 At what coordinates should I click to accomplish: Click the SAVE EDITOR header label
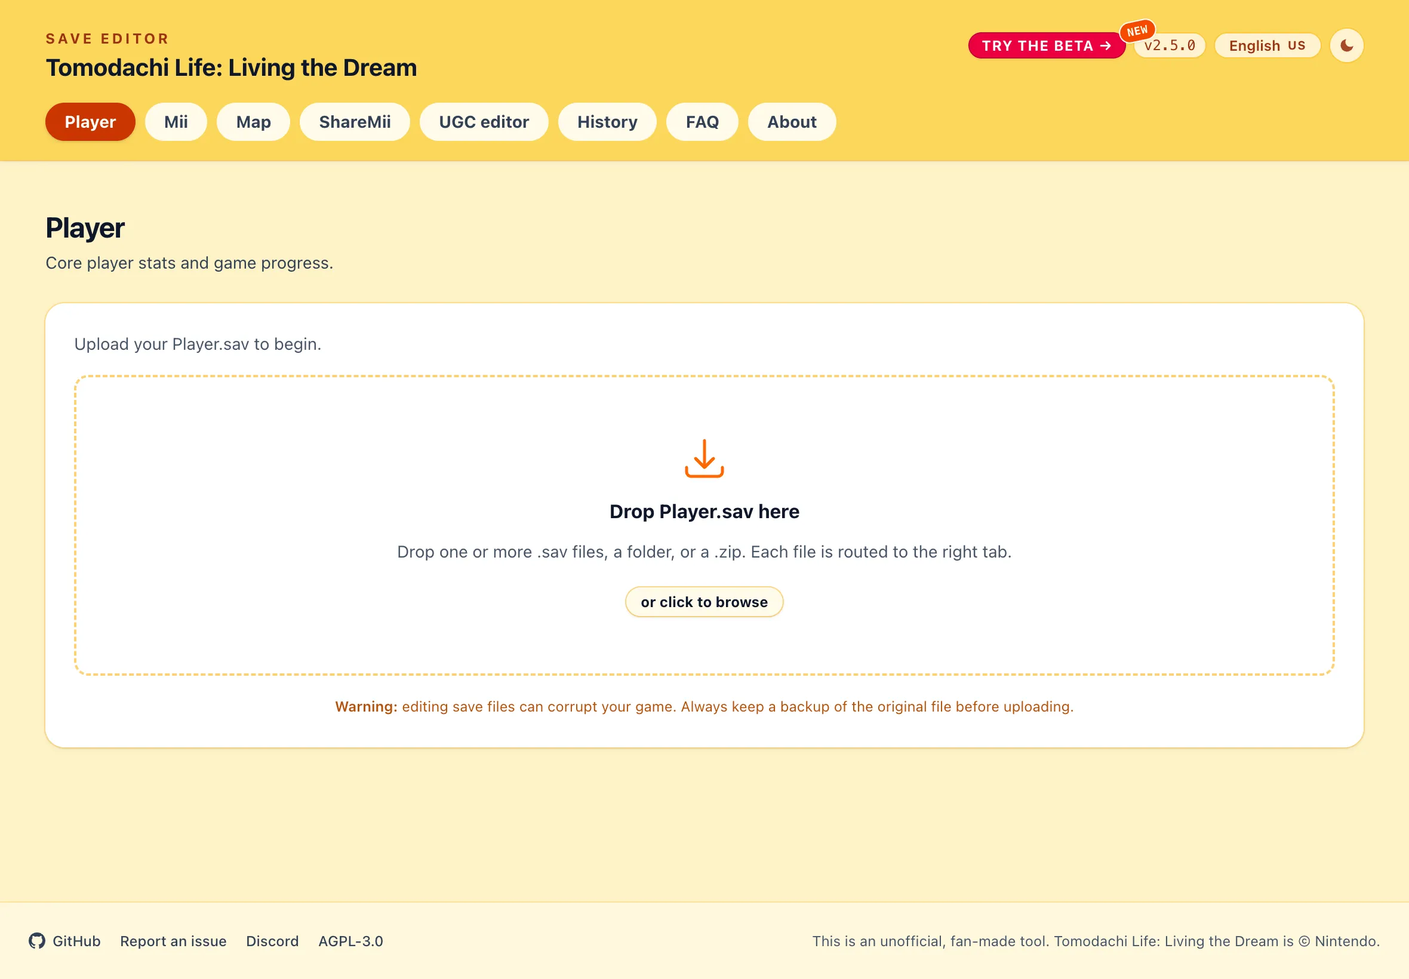point(107,39)
